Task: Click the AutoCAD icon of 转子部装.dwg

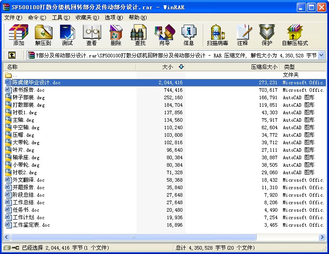Action: 8,97
